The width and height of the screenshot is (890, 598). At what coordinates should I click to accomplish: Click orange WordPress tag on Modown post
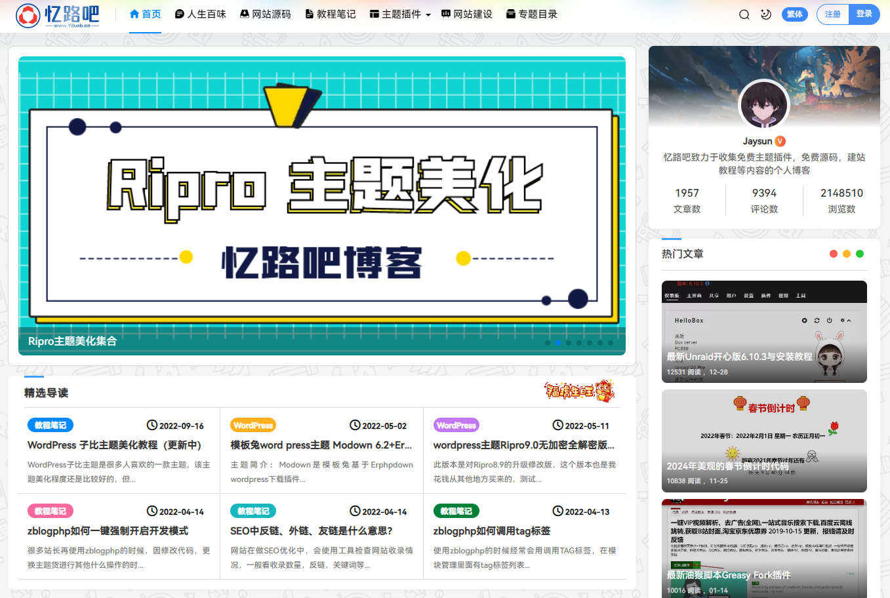[253, 425]
